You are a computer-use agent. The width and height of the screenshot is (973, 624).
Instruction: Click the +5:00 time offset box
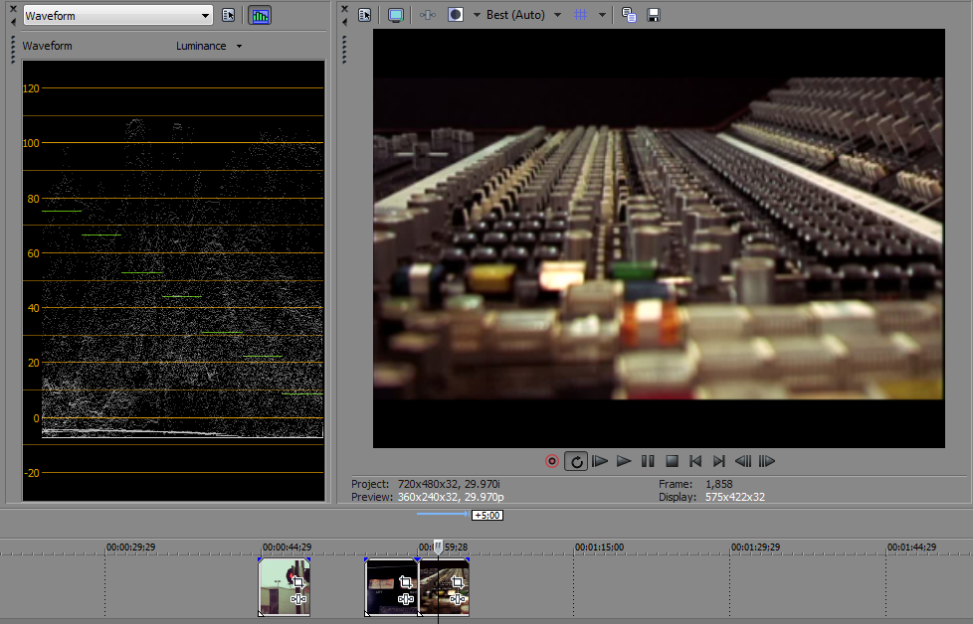tap(487, 516)
